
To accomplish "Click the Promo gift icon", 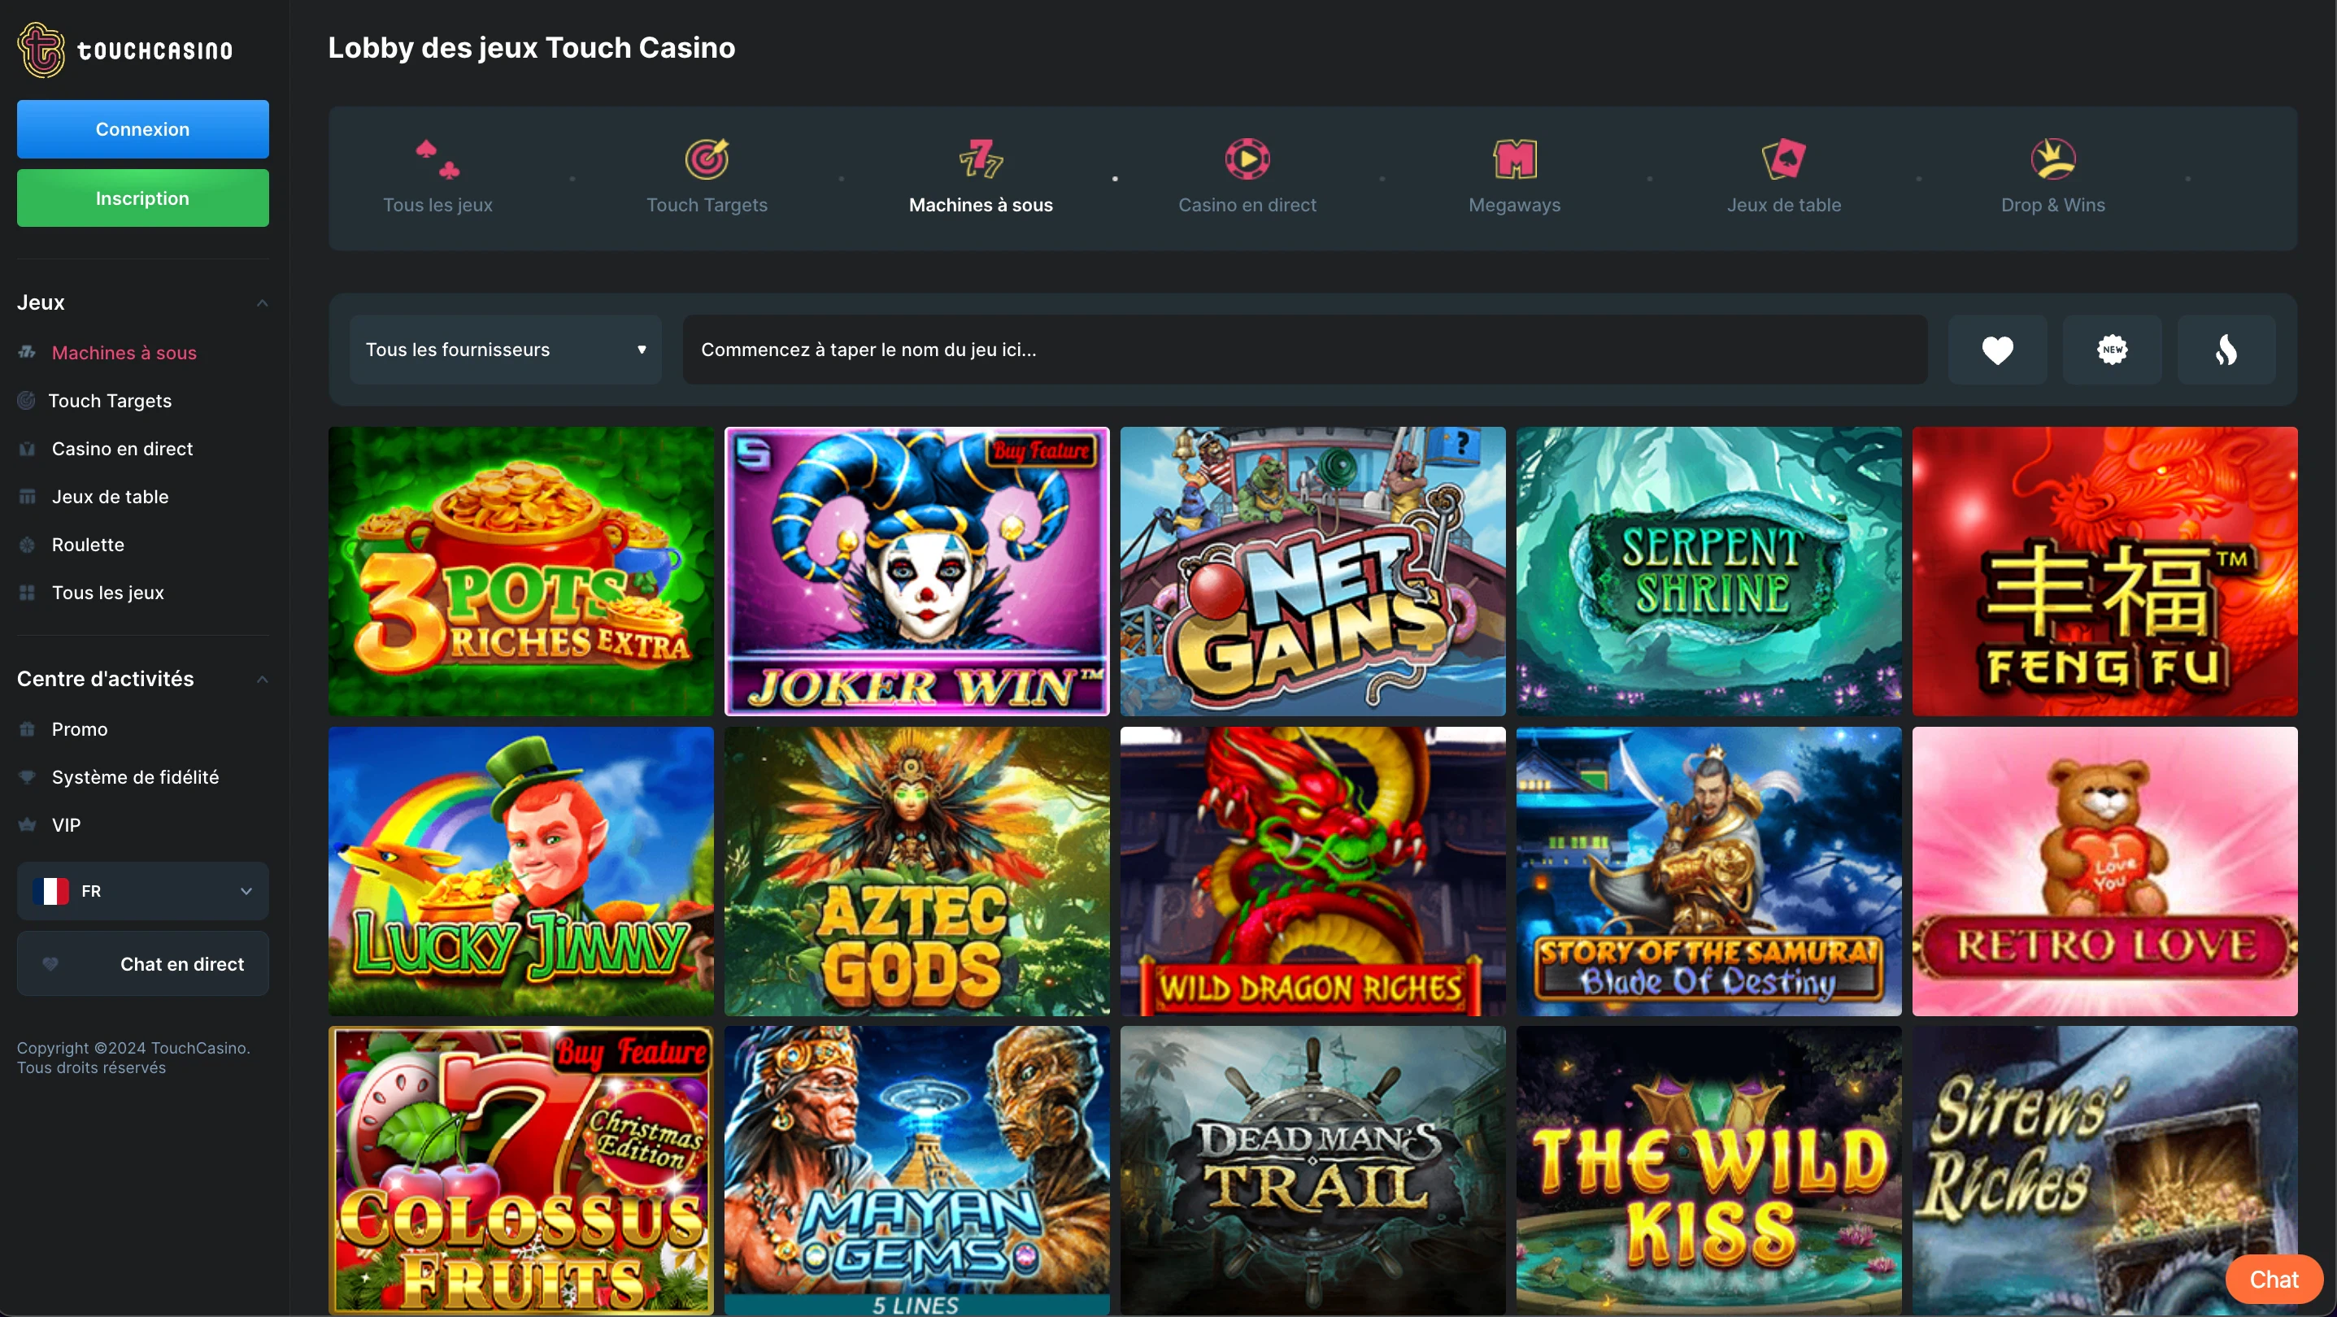I will [27, 728].
